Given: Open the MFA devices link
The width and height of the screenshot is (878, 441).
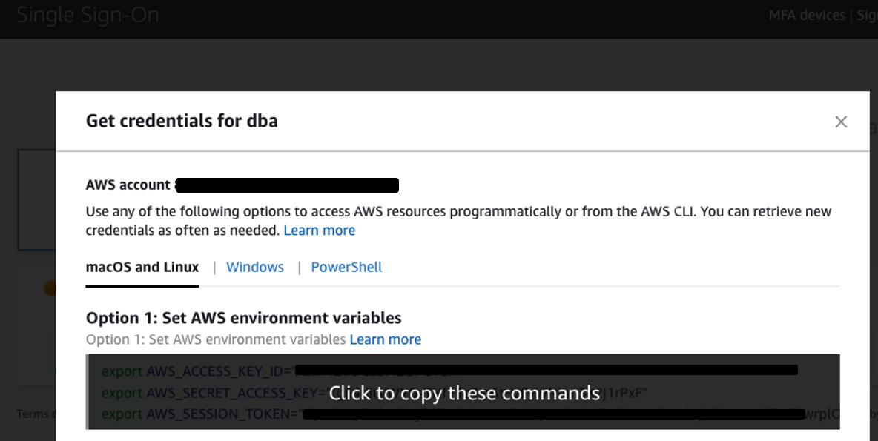Looking at the screenshot, I should pyautogui.click(x=806, y=16).
